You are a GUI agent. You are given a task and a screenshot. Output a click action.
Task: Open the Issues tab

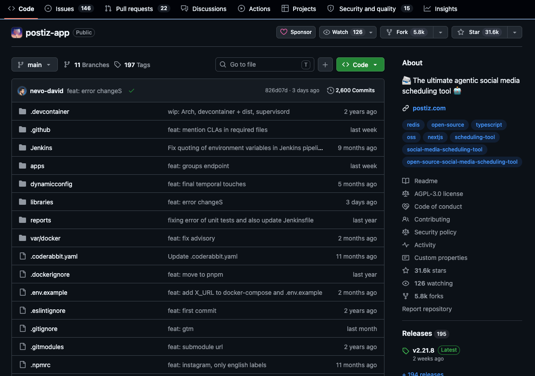click(68, 9)
